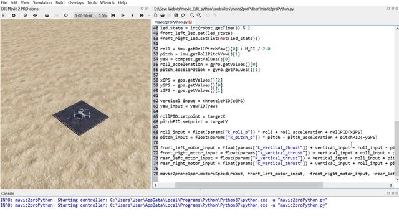The width and height of the screenshot is (399, 224).
Task: Open the Help menu
Action: point(122,2)
